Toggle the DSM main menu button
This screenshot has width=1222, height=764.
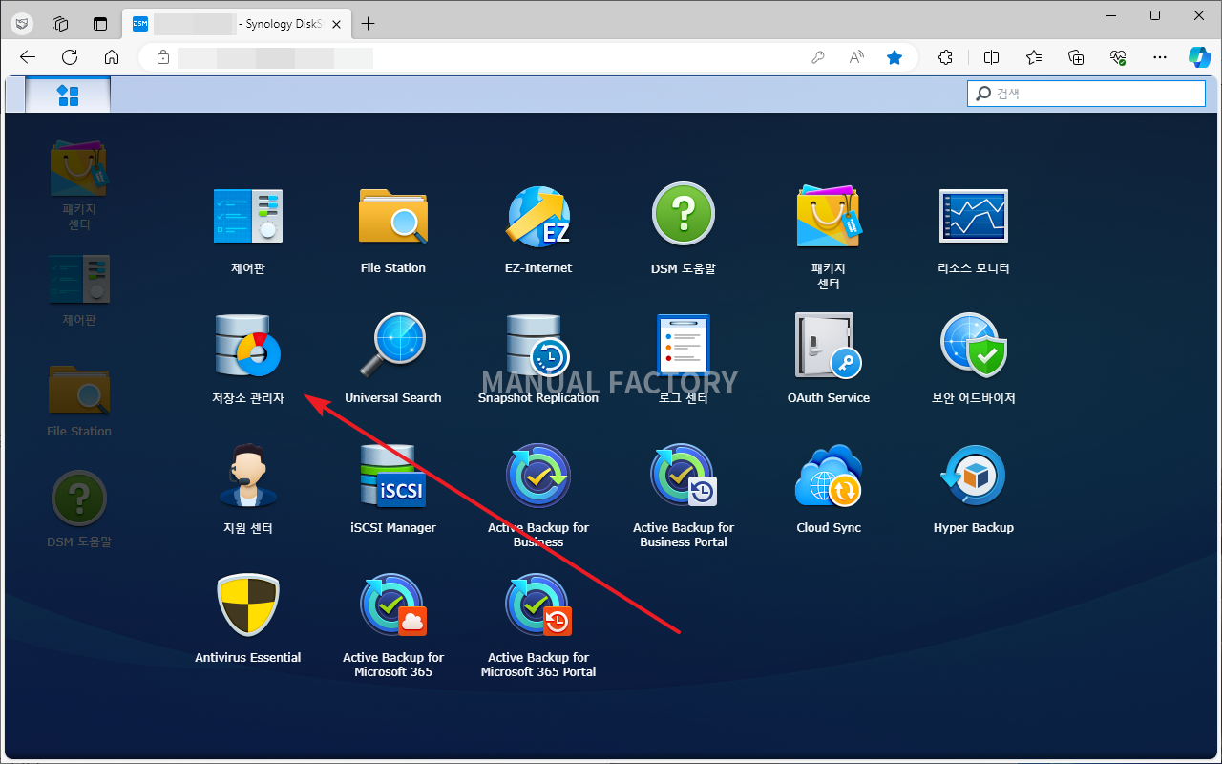pyautogui.click(x=68, y=95)
